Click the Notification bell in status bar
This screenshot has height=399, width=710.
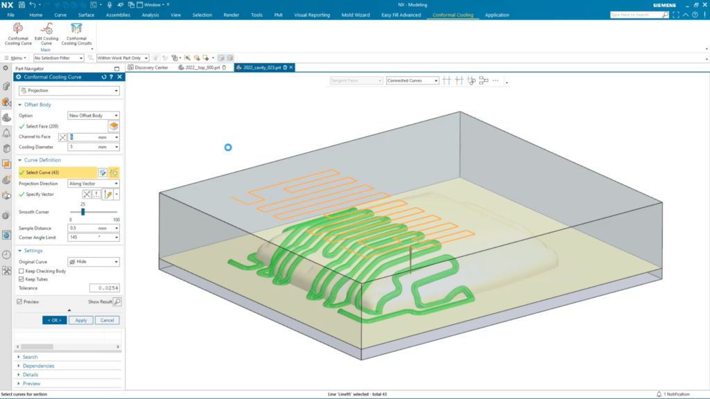click(659, 394)
